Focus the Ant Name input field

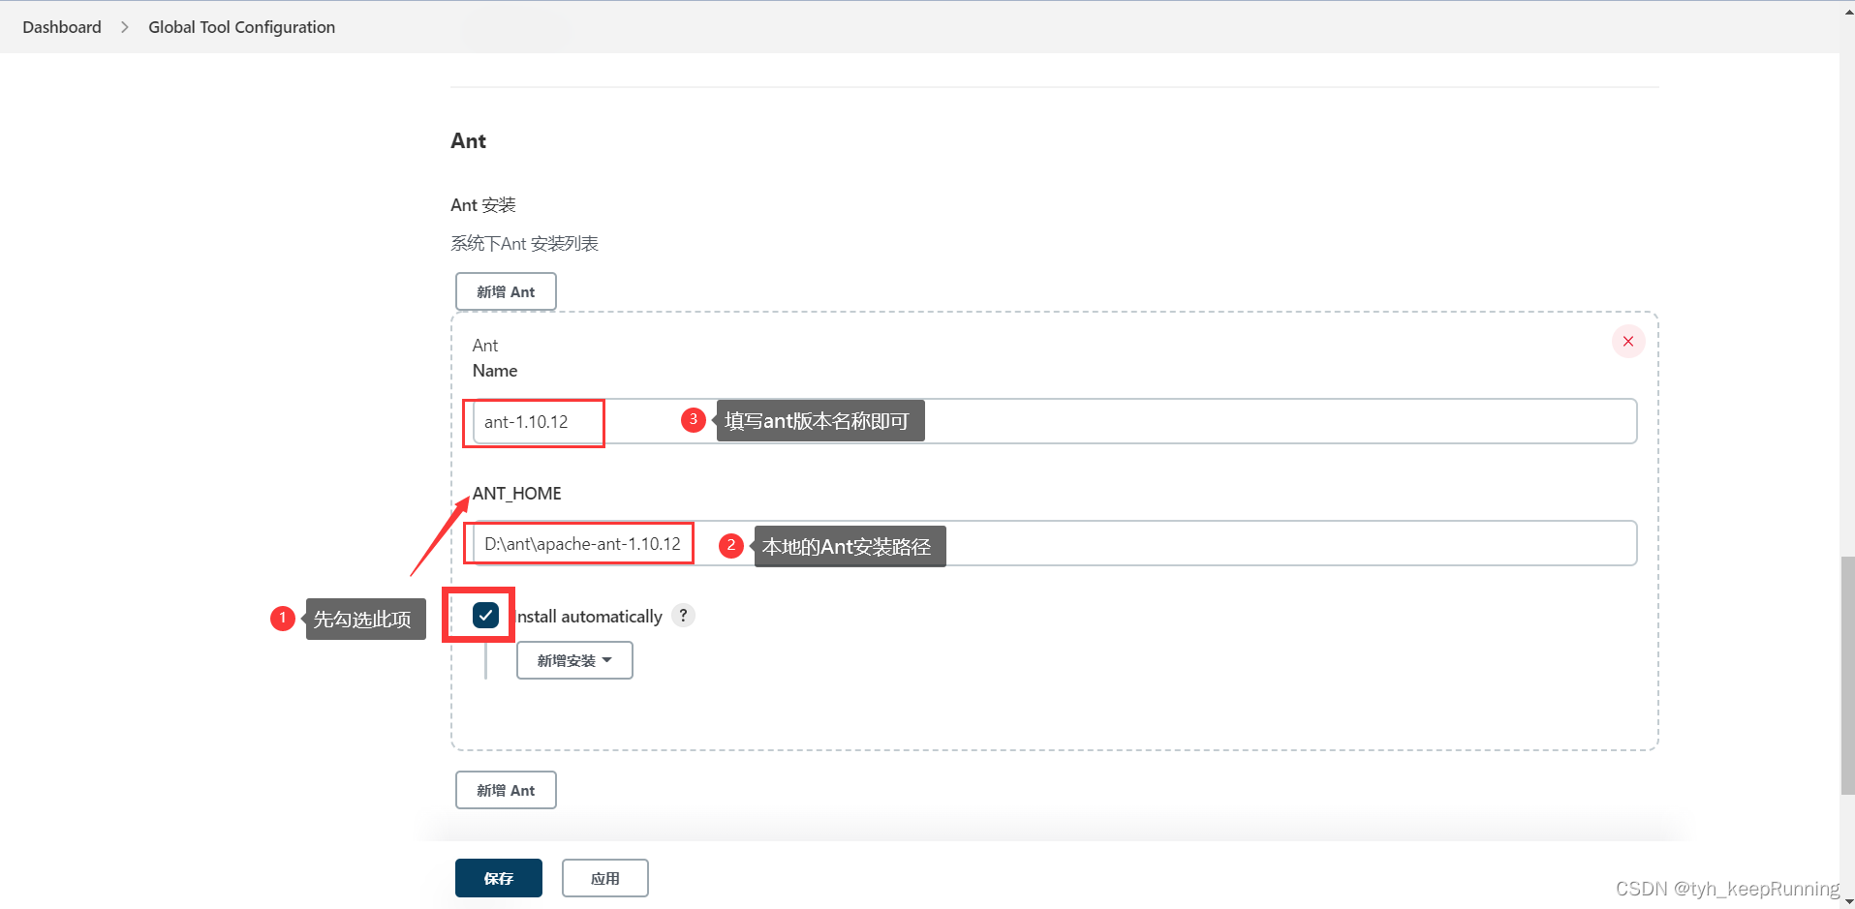[1055, 421]
